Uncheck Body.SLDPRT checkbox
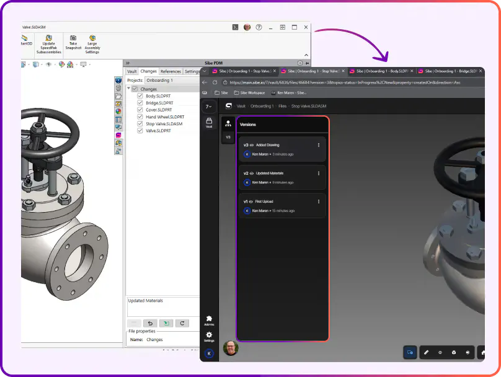Image resolution: width=501 pixels, height=377 pixels. coord(140,95)
